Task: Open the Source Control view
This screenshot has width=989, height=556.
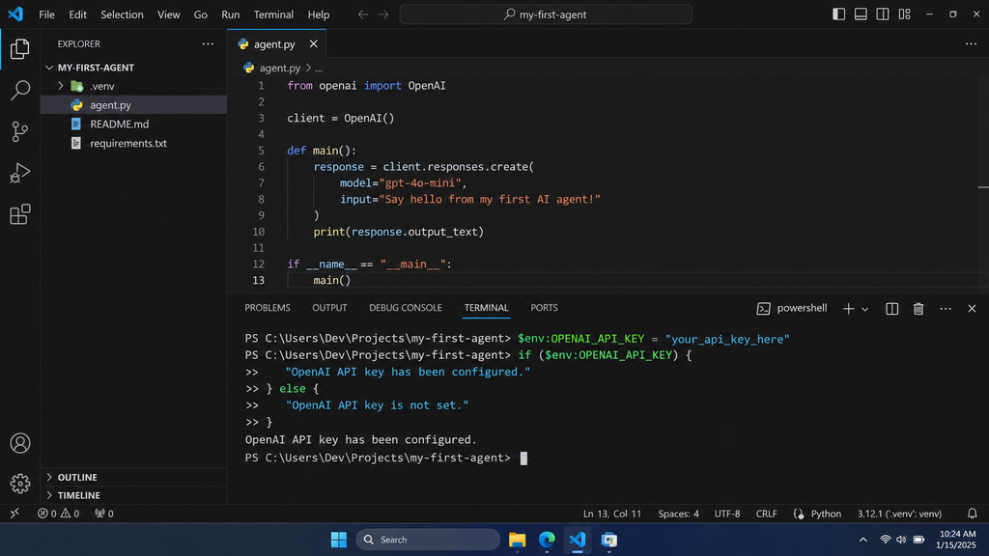Action: pyautogui.click(x=19, y=131)
